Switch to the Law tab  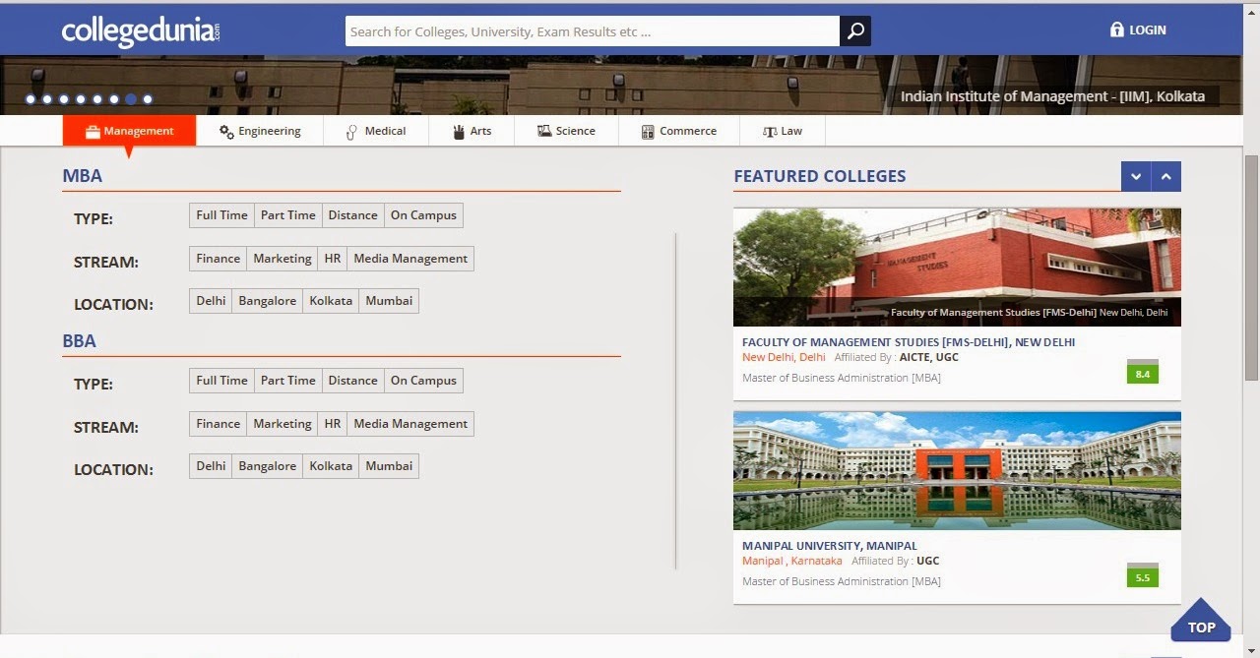pos(783,131)
